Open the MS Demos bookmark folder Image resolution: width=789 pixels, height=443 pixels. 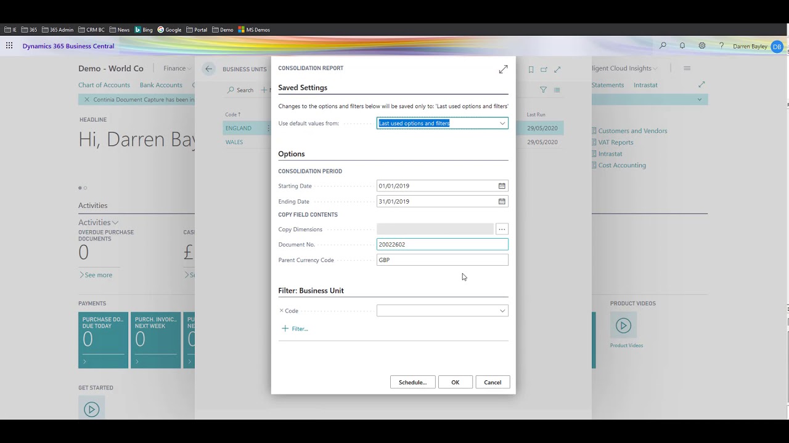pyautogui.click(x=254, y=30)
